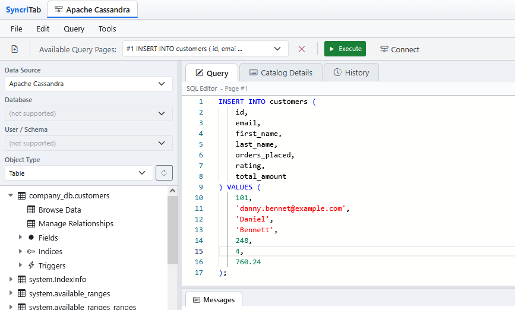Screen dimensions: 515x310
Task: Open the Object Type Table dropdown
Action: pos(79,173)
